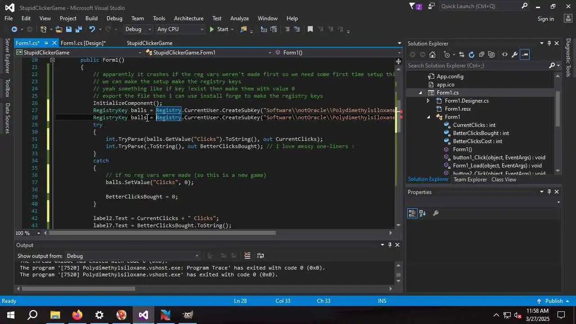This screenshot has width=576, height=324.
Task: Click the Home icon in Solution Explorer
Action: point(432,54)
